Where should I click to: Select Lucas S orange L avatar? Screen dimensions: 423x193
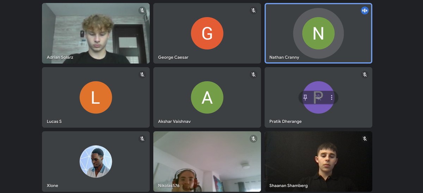tap(96, 98)
